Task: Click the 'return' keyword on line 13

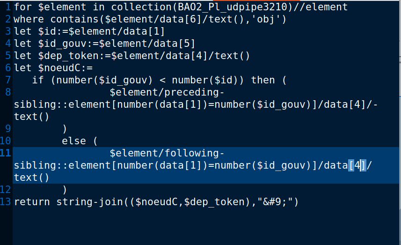Action: click(32, 202)
